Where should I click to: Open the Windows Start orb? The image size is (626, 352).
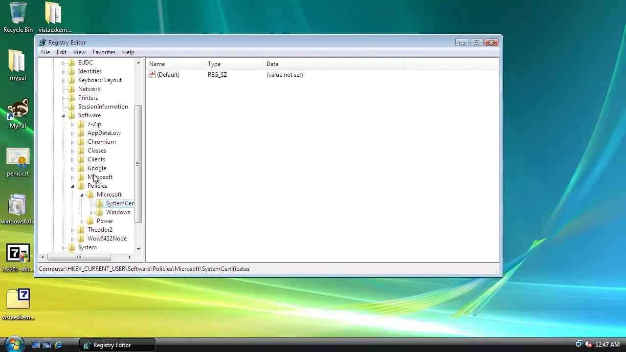(14, 344)
